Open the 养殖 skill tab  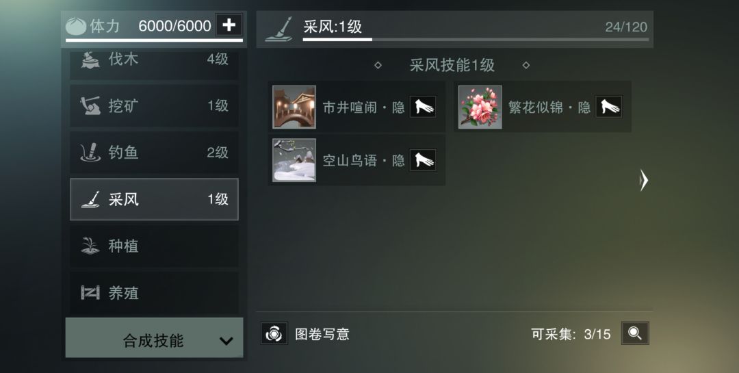[x=154, y=293]
